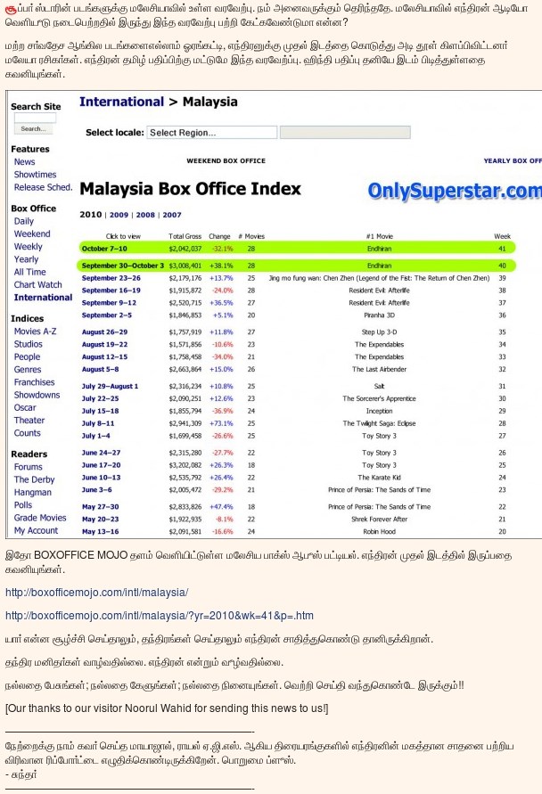Go to Showtimes in the Features sidebar
Image resolution: width=542 pixels, height=794 pixels.
click(35, 175)
